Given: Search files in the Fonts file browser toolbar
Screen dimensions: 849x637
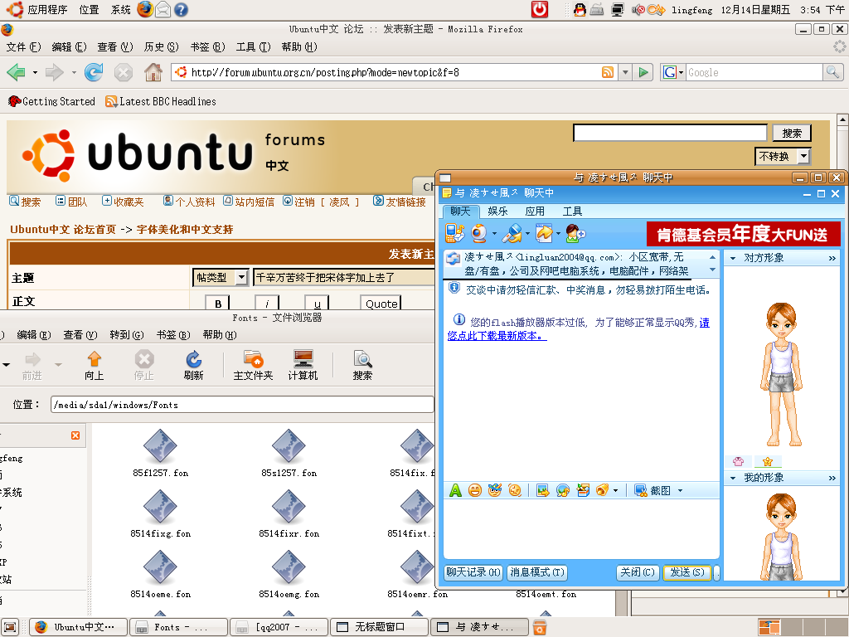Looking at the screenshot, I should (x=362, y=366).
